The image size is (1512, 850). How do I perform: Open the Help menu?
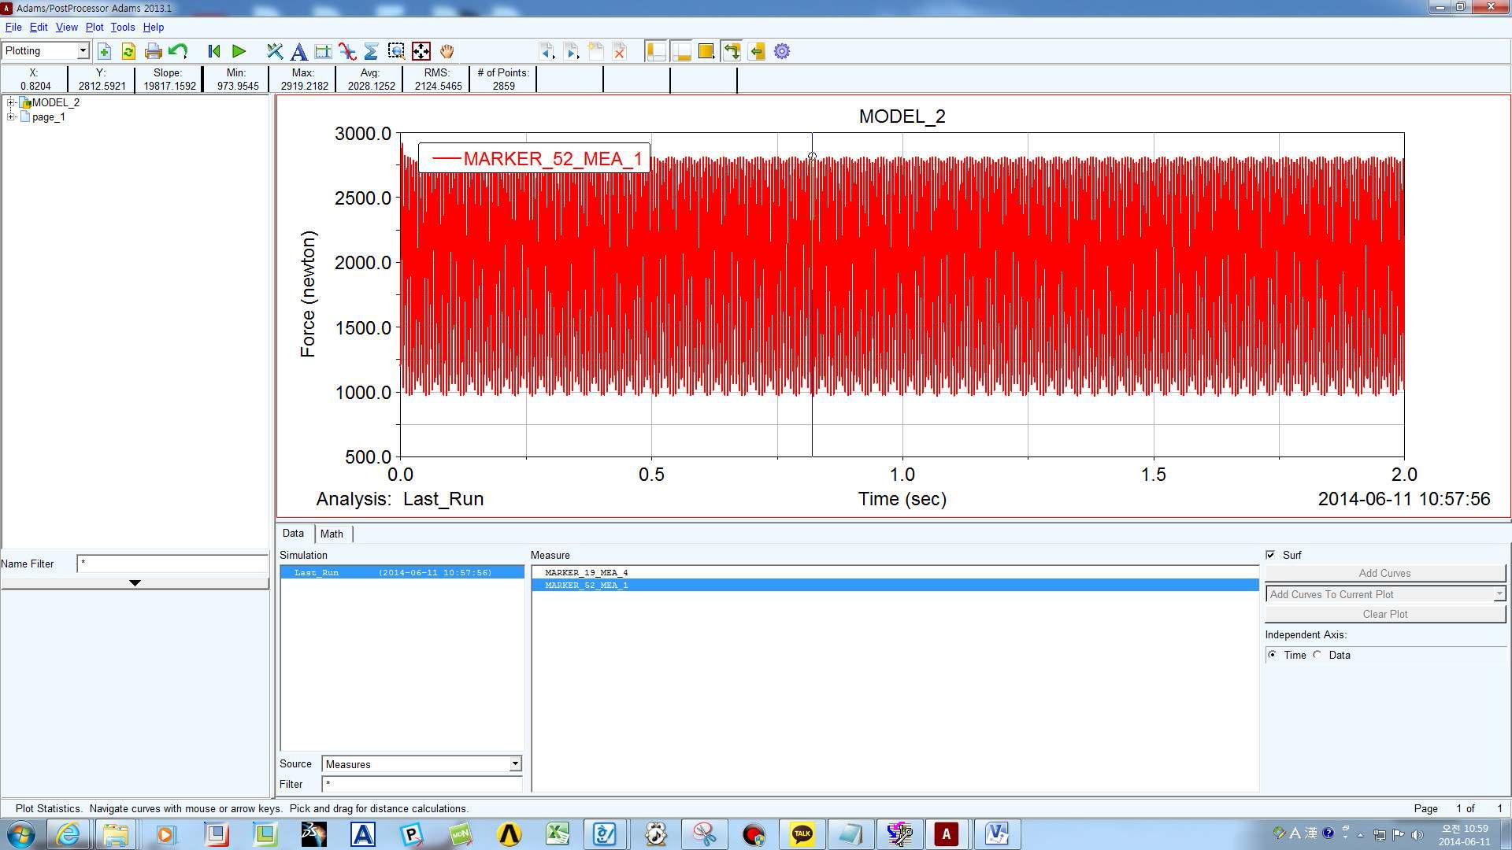point(154,27)
